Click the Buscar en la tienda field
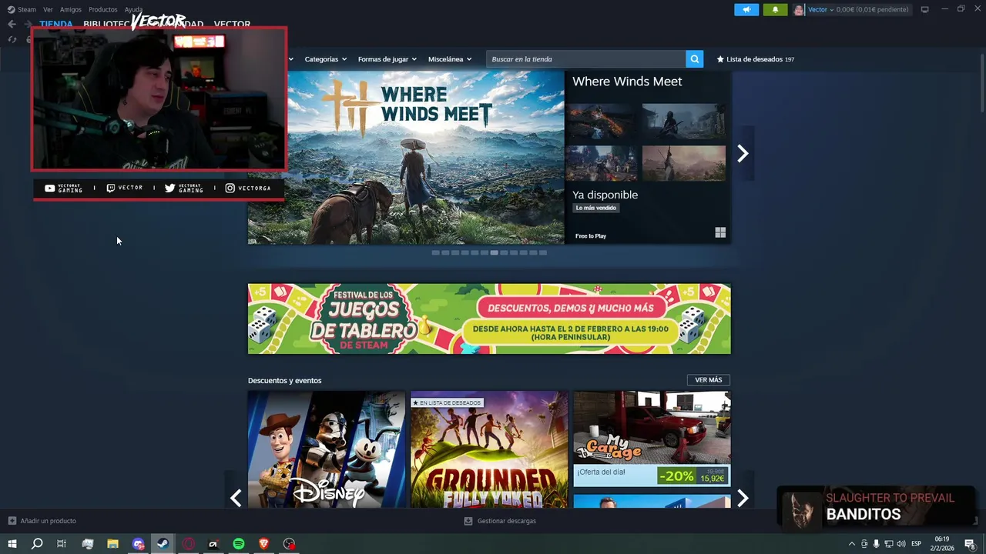Screen dimensions: 986x554 [586, 59]
